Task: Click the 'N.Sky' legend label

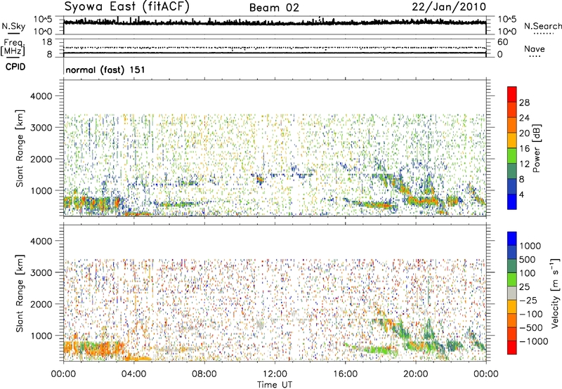Action: pyautogui.click(x=13, y=26)
